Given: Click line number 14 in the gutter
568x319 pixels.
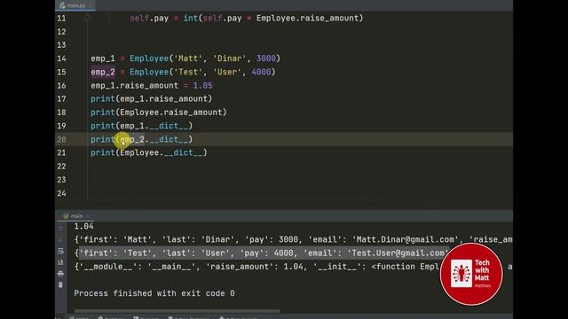Looking at the screenshot, I should (x=61, y=58).
